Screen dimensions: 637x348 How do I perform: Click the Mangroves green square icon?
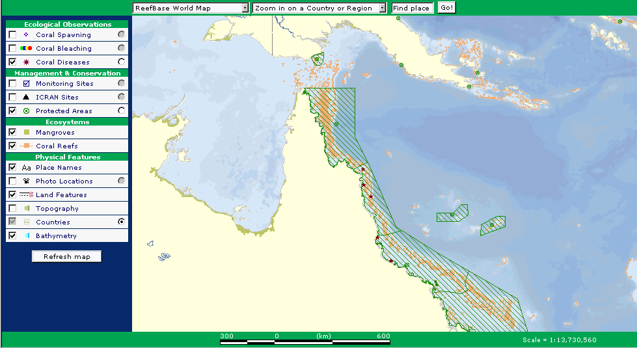coord(26,133)
